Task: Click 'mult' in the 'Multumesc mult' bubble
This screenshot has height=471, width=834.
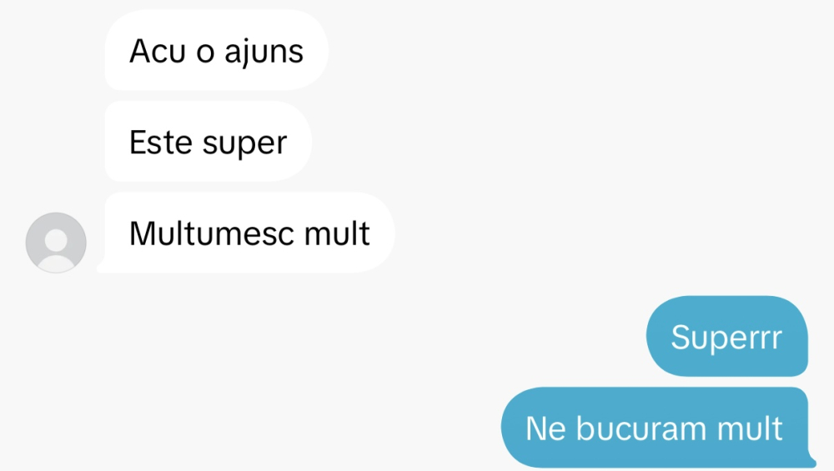Action: (337, 233)
